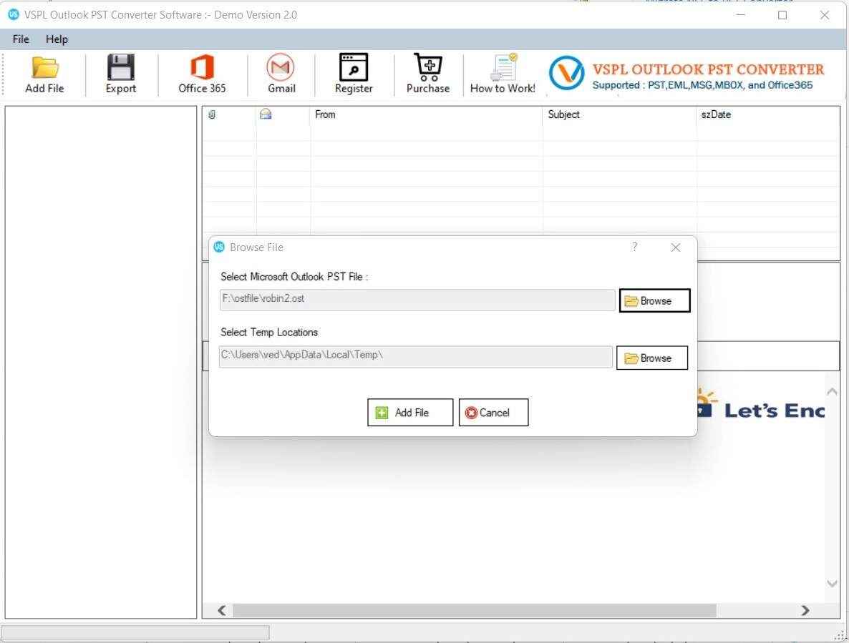Click the Browse File dialog title icon
Screen dimensions: 849x643
coord(219,247)
